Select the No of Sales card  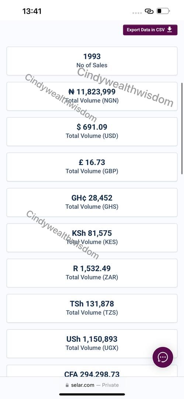92,61
